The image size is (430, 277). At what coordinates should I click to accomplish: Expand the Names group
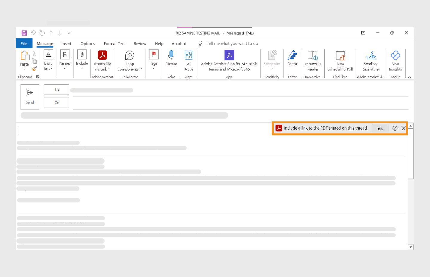tap(65, 60)
